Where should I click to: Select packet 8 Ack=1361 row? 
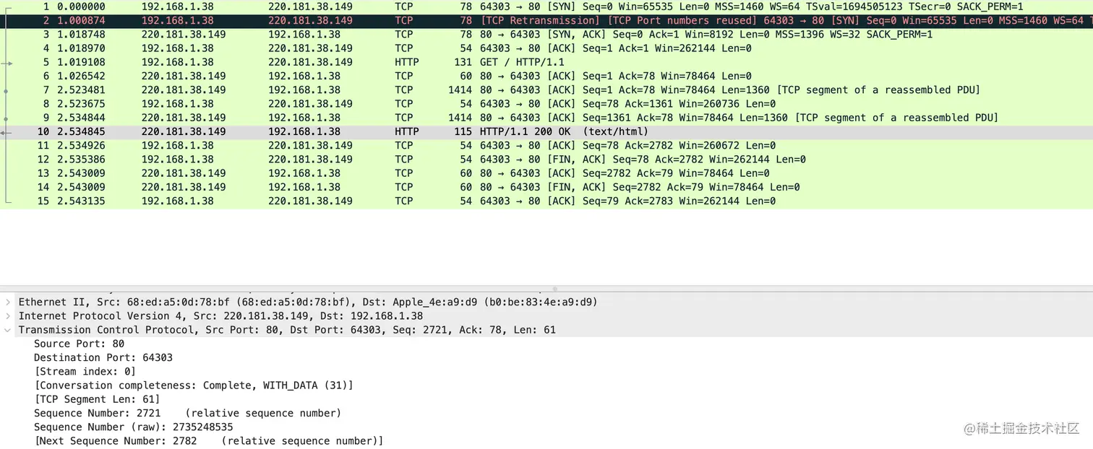coord(546,103)
